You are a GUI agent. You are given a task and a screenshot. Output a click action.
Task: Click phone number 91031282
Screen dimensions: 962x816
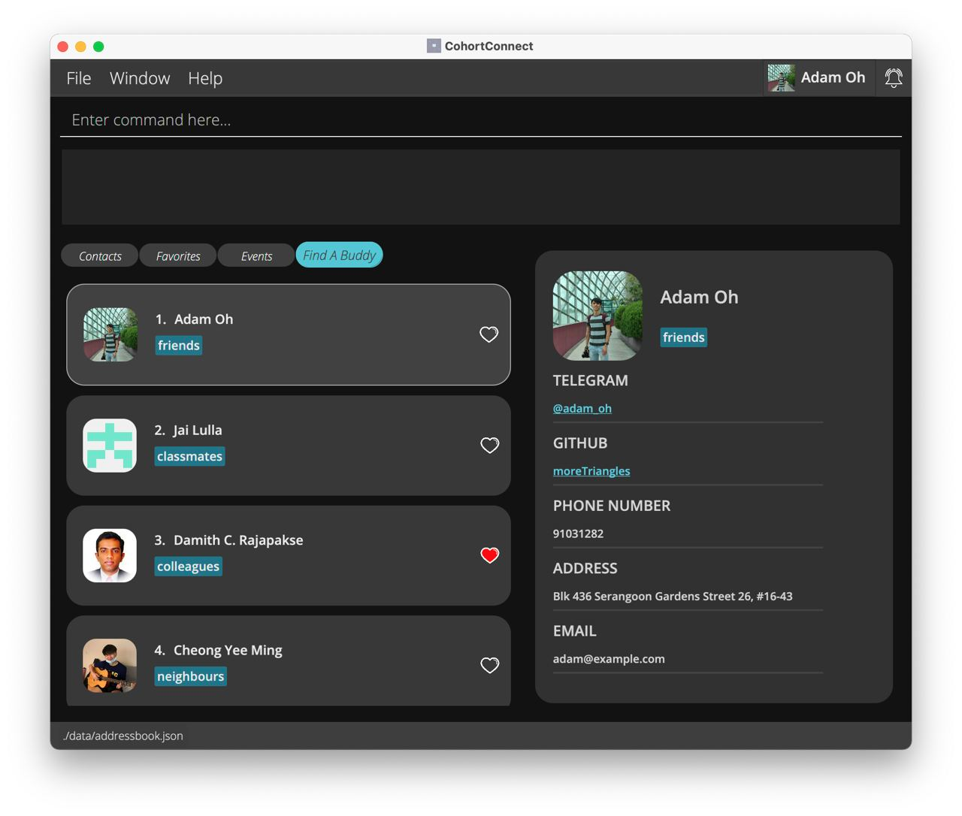[578, 533]
